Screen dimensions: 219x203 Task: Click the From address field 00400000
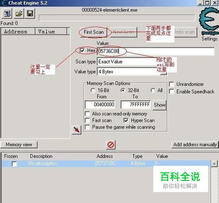[x=100, y=105]
